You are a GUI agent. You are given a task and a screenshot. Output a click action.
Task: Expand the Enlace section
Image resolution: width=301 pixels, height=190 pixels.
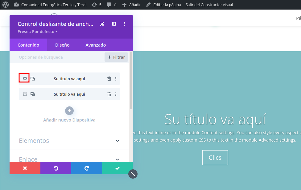click(x=117, y=159)
